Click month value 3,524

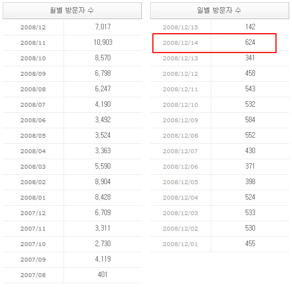[x=103, y=135]
